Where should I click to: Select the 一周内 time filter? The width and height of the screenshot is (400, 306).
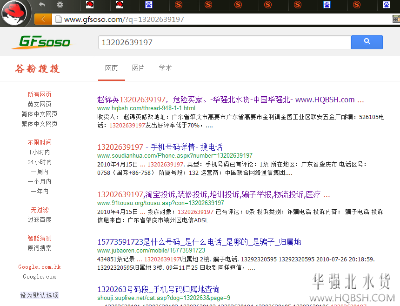[x=40, y=172]
